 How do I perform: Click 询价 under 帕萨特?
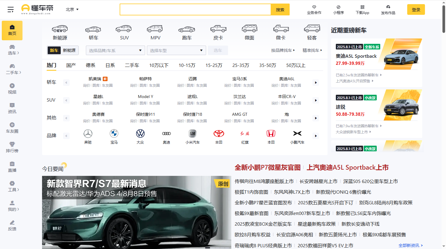tap(134, 86)
